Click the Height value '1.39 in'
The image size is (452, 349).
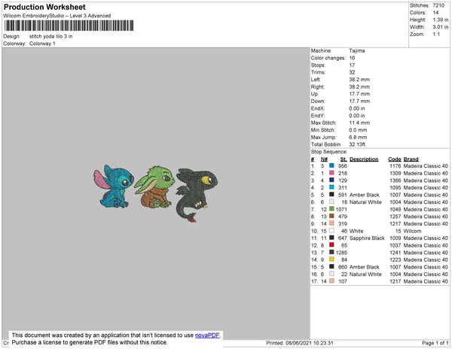(441, 20)
